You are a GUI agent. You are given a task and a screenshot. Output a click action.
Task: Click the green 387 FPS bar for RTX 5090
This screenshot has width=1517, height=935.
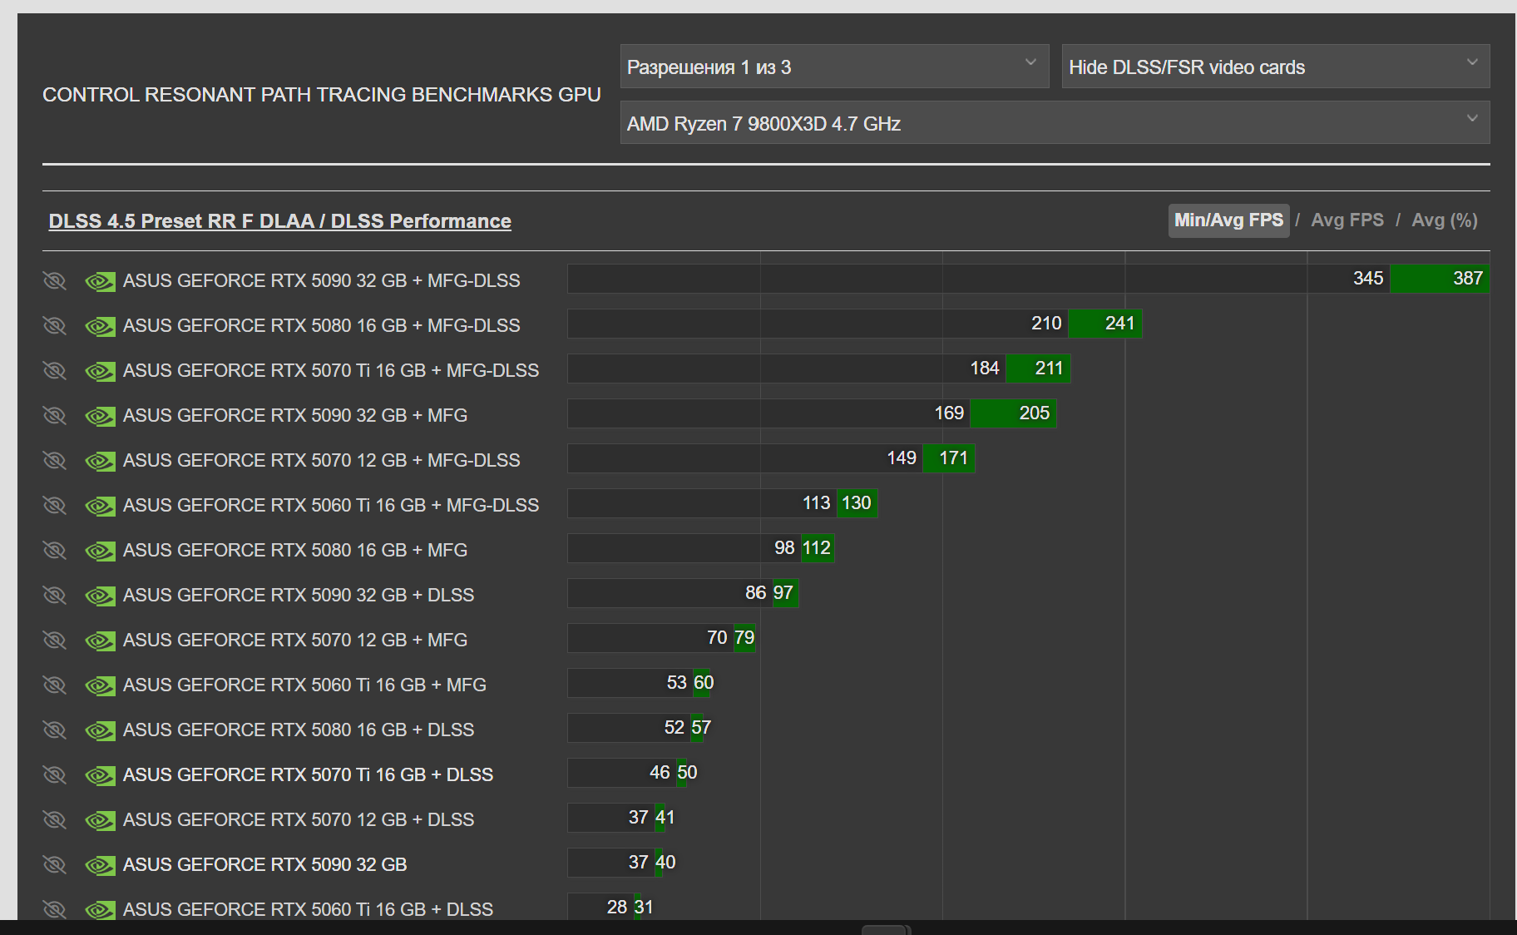coord(1439,279)
